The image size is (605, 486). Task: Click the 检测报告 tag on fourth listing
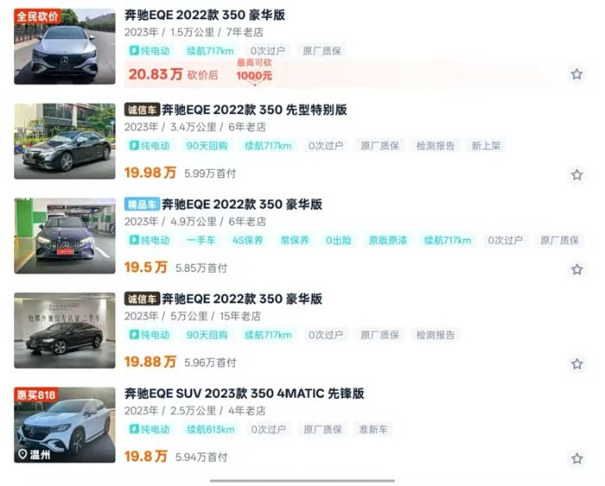coord(436,335)
